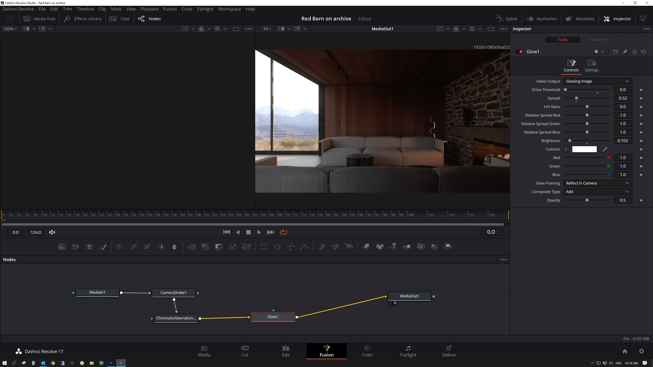The height and width of the screenshot is (367, 653).
Task: Select the ChromaticAberration node
Action: (x=176, y=318)
